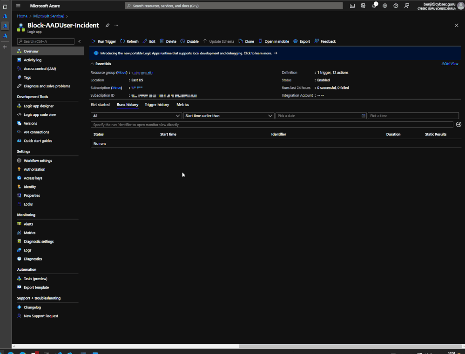Switch to the Get started tab
Screen dimensions: 465x354
[x=100, y=105]
